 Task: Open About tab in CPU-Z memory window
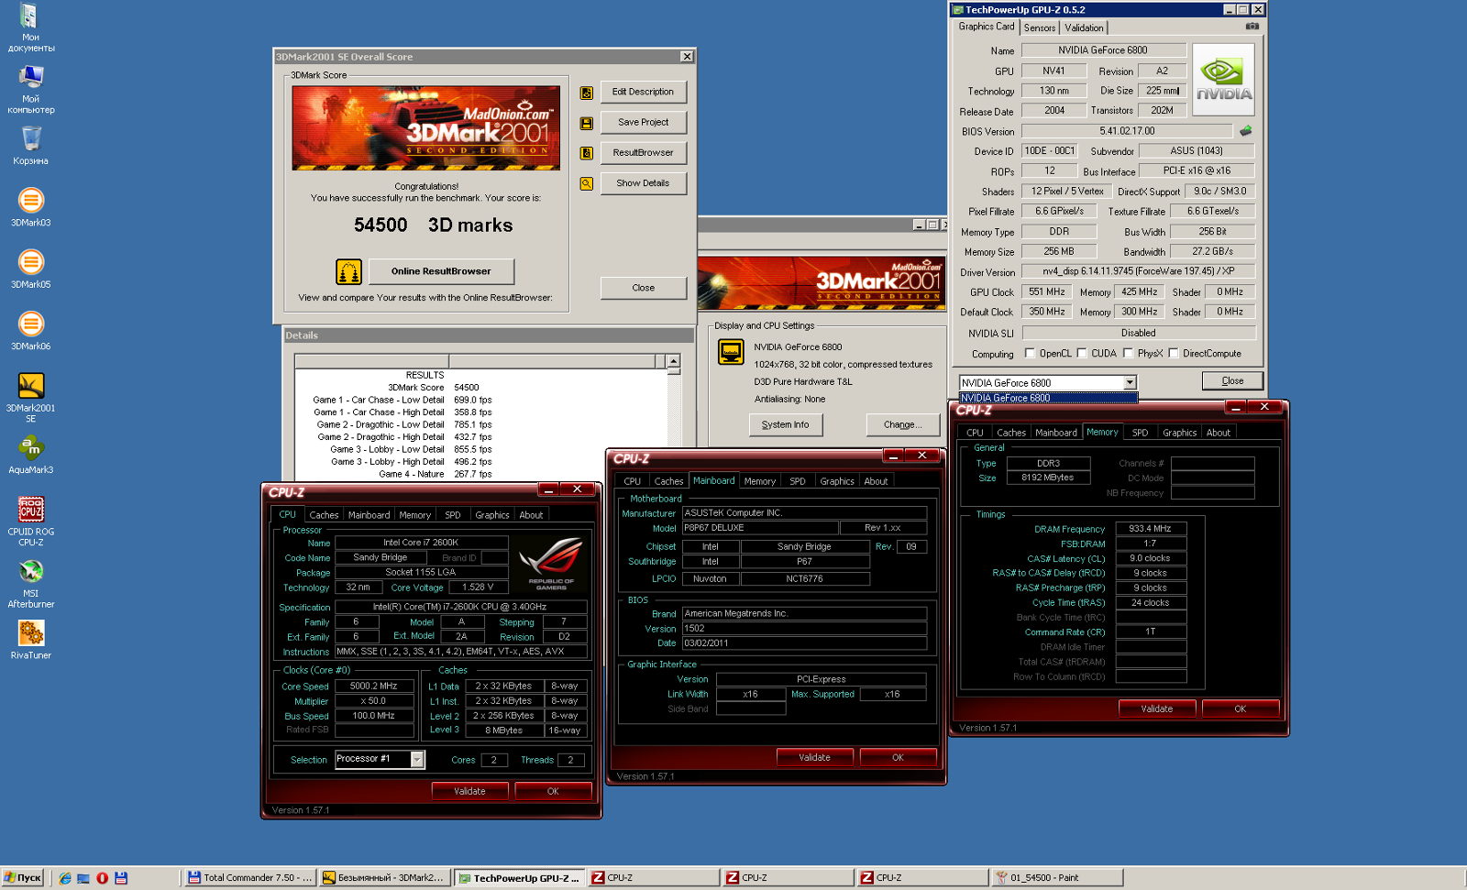pyautogui.click(x=1219, y=433)
